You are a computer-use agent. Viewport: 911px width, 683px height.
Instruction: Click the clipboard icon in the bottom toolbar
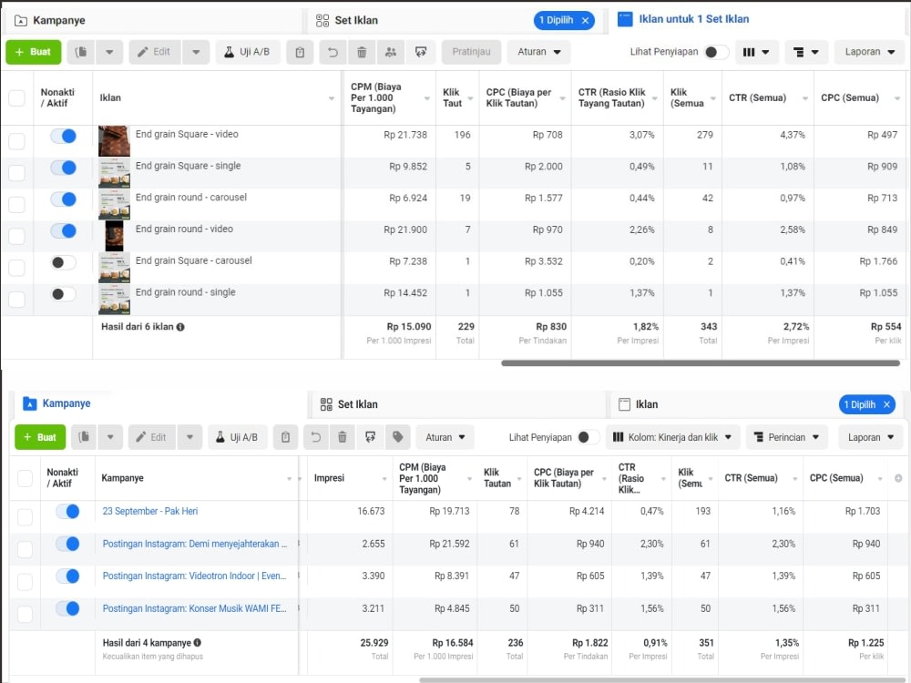point(285,437)
